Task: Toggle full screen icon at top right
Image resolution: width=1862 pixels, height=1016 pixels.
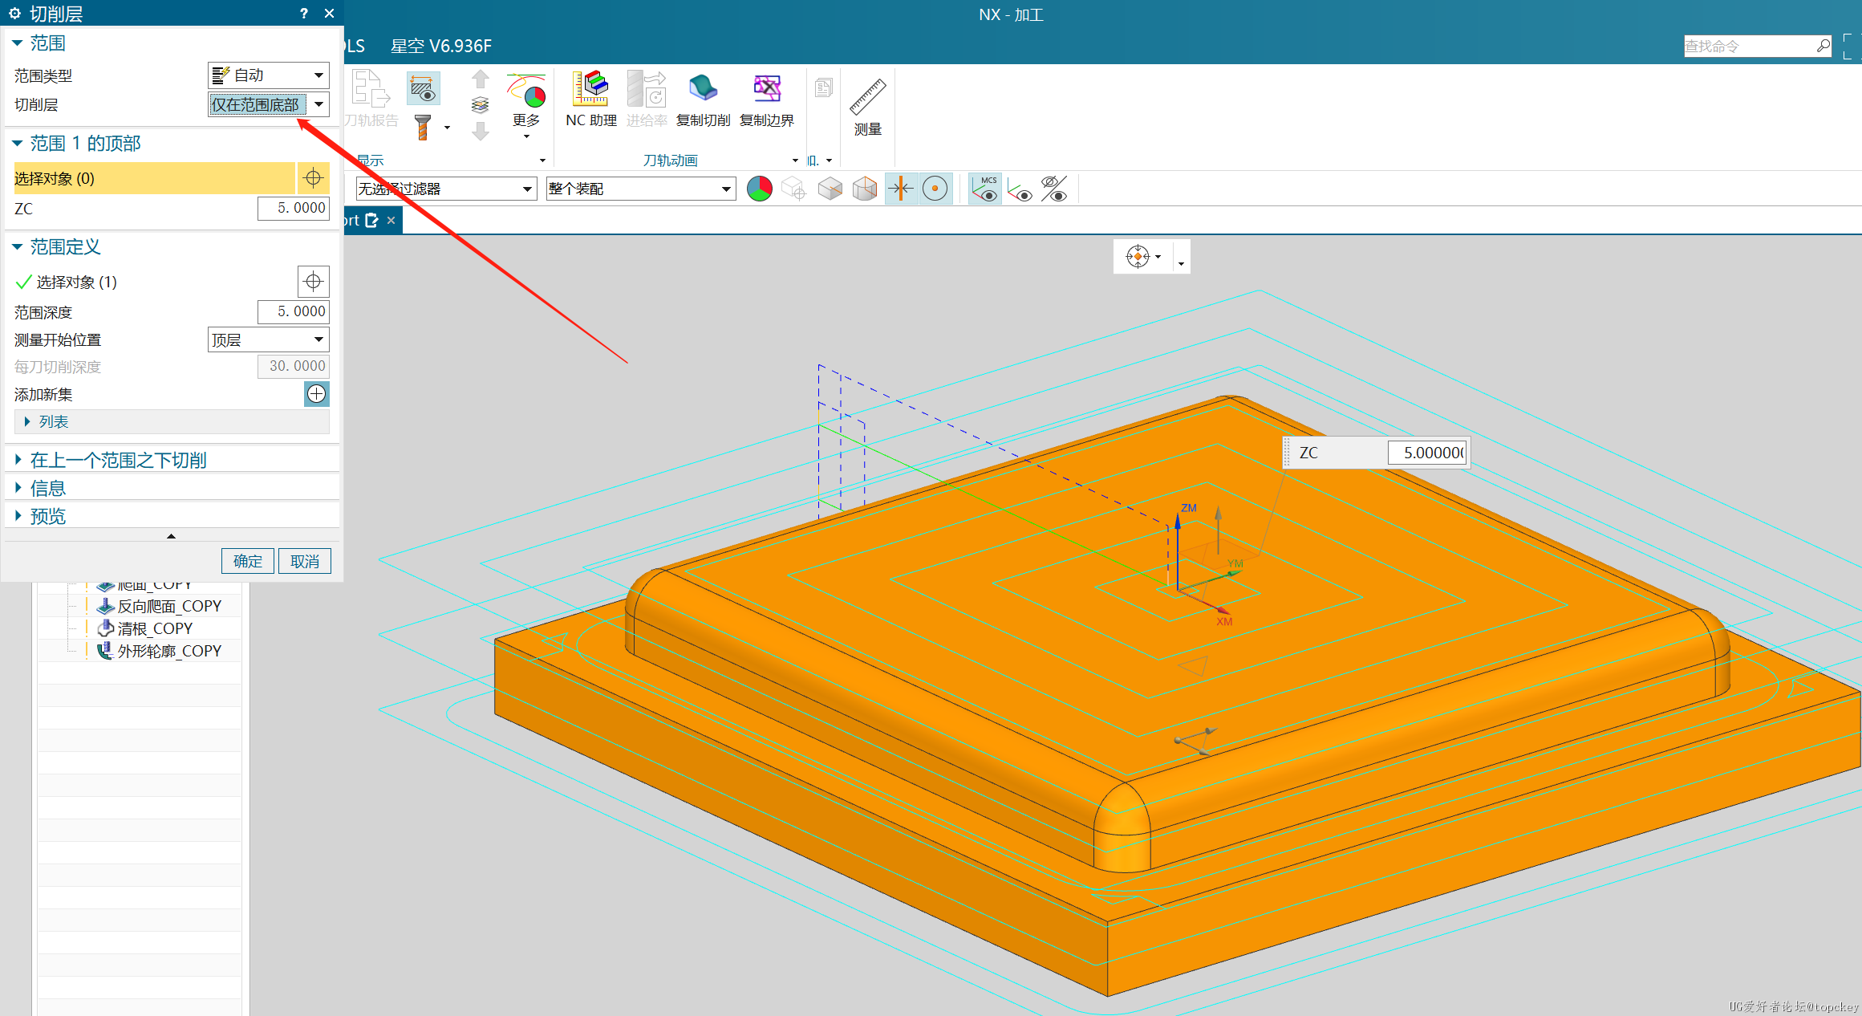Action: (1852, 46)
